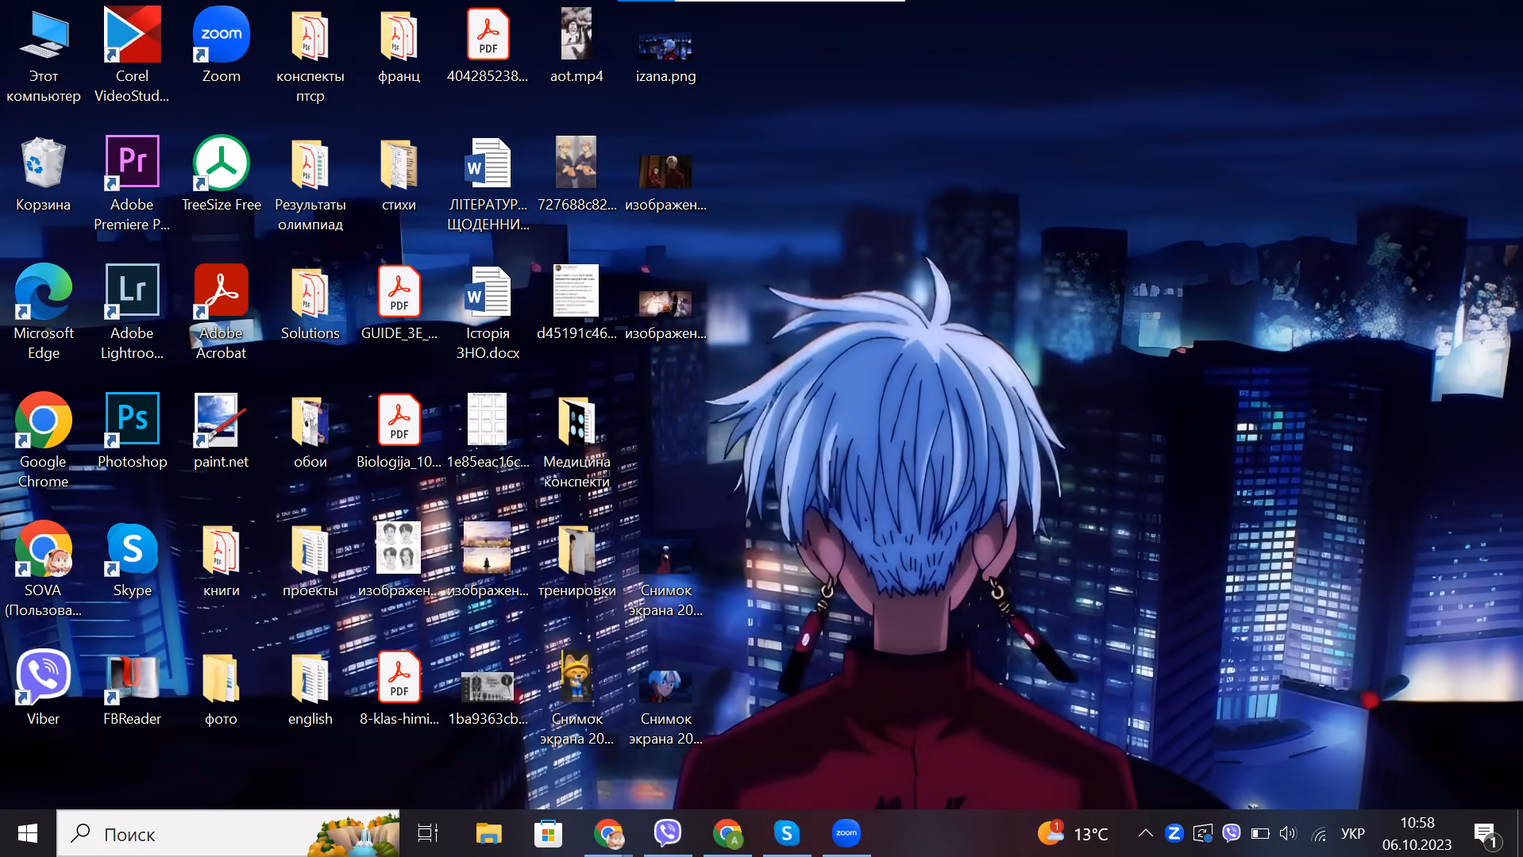Switch to the Zoom taskbar button
Screen dimensions: 1523x857
tap(846, 833)
